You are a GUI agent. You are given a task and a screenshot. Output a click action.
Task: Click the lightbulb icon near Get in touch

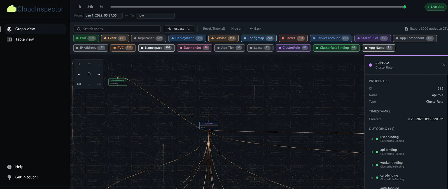point(9,177)
